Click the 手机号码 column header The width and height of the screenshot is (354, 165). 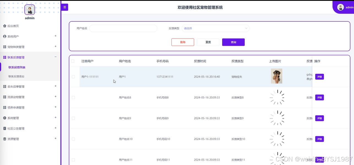click(162, 61)
